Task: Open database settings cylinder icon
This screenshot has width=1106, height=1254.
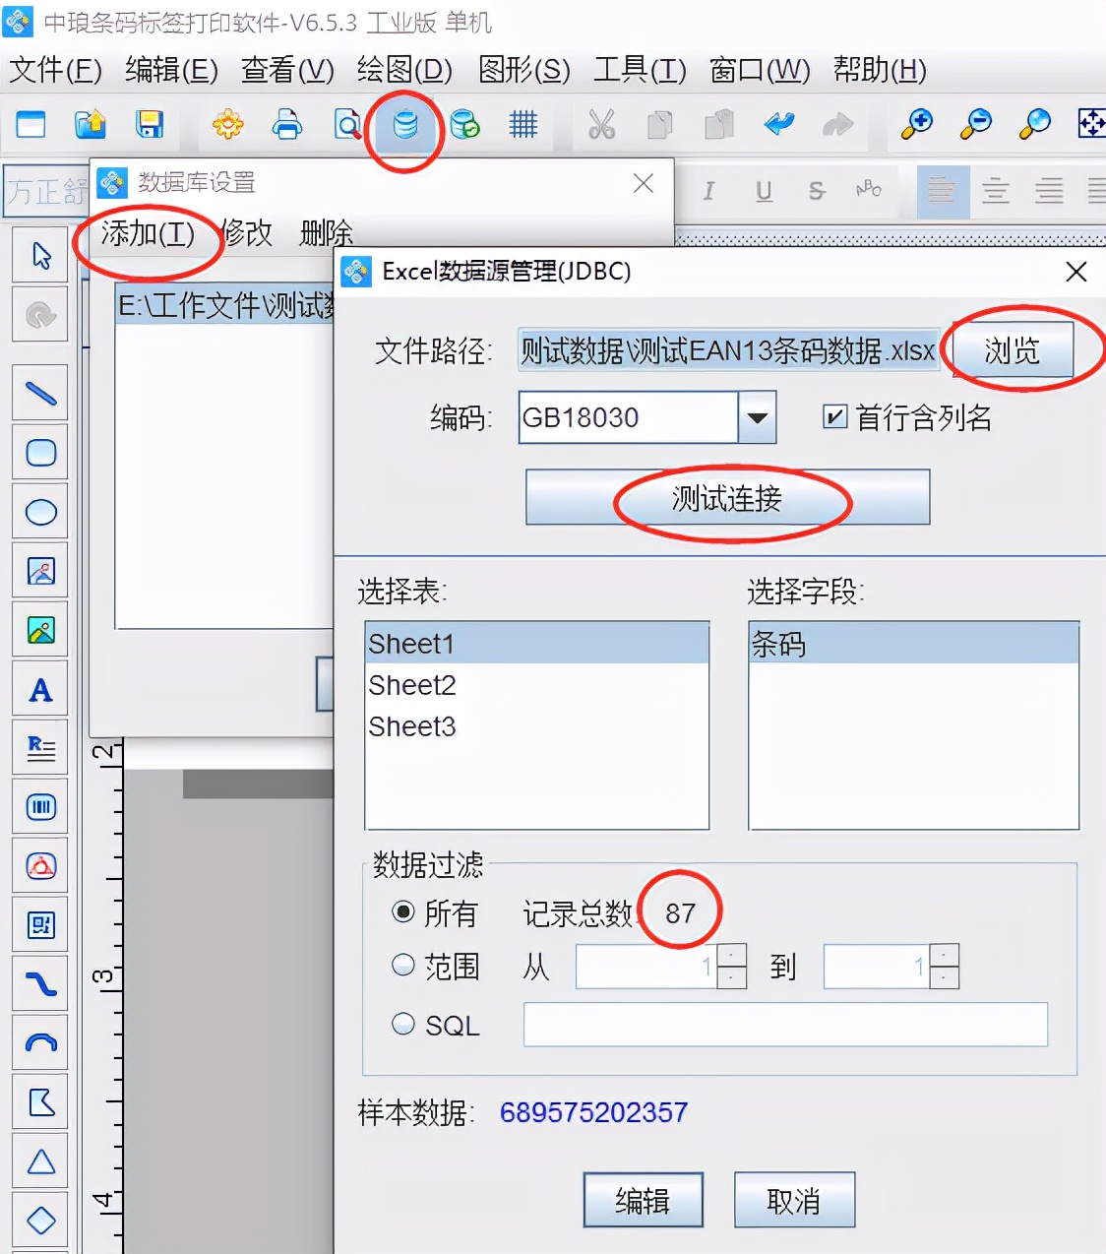Action: coord(404,125)
